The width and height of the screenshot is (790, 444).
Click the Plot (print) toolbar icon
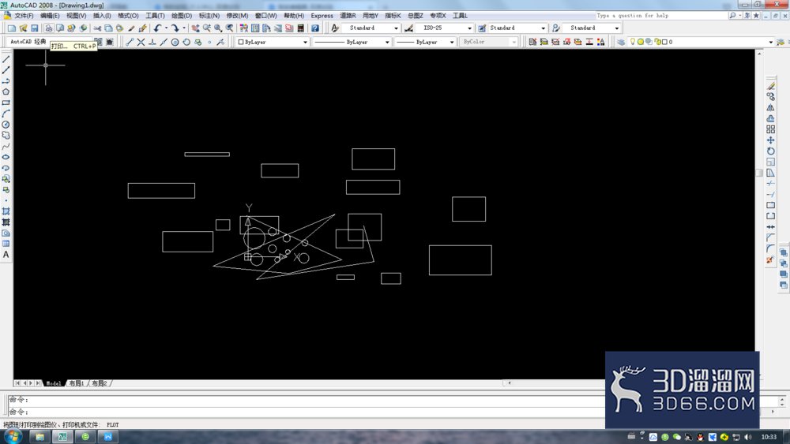click(49, 28)
